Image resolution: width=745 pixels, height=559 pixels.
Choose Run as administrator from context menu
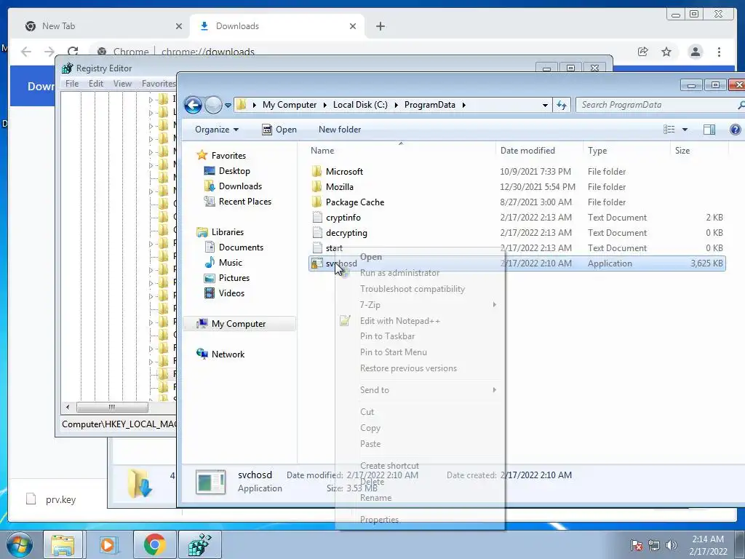399,273
